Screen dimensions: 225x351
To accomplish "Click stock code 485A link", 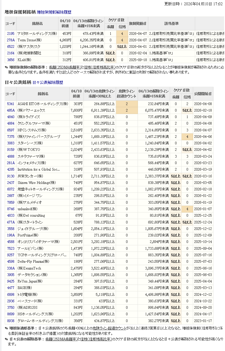I will 11,110.
